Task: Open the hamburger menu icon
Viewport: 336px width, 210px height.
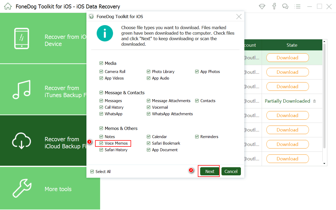Action: (x=297, y=7)
